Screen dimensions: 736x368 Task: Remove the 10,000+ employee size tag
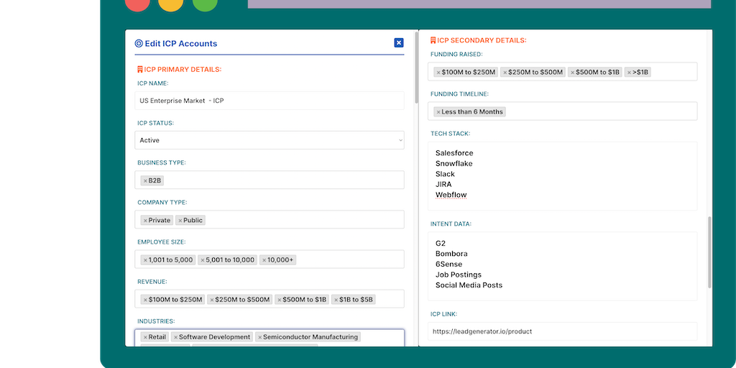pos(263,260)
